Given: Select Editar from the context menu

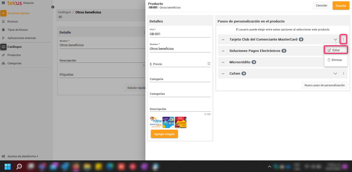Looking at the screenshot, I should [336, 50].
